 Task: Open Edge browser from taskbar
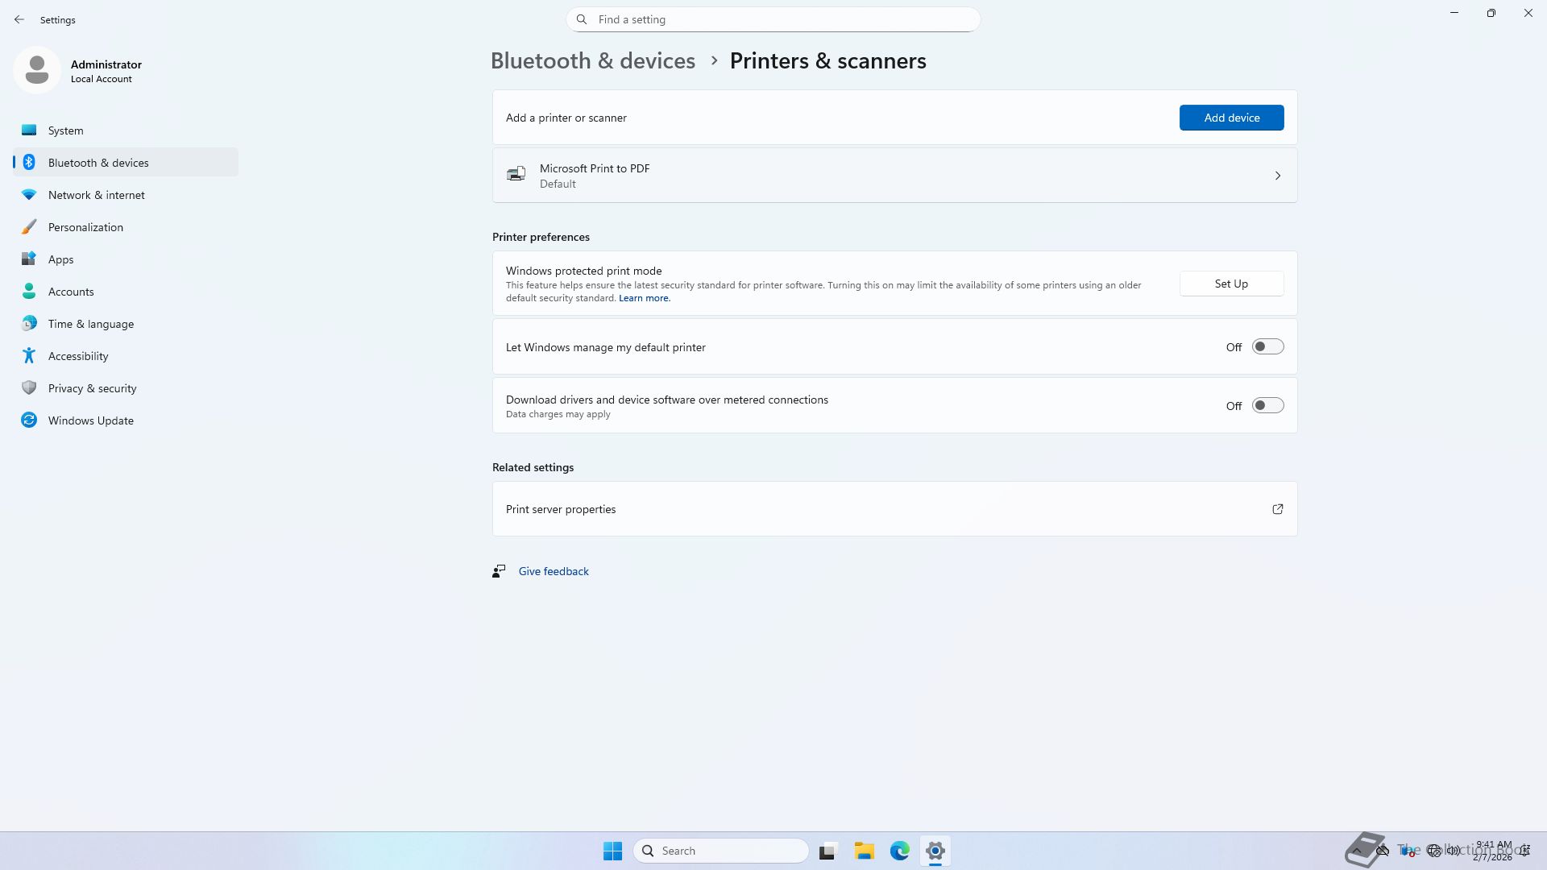899,851
